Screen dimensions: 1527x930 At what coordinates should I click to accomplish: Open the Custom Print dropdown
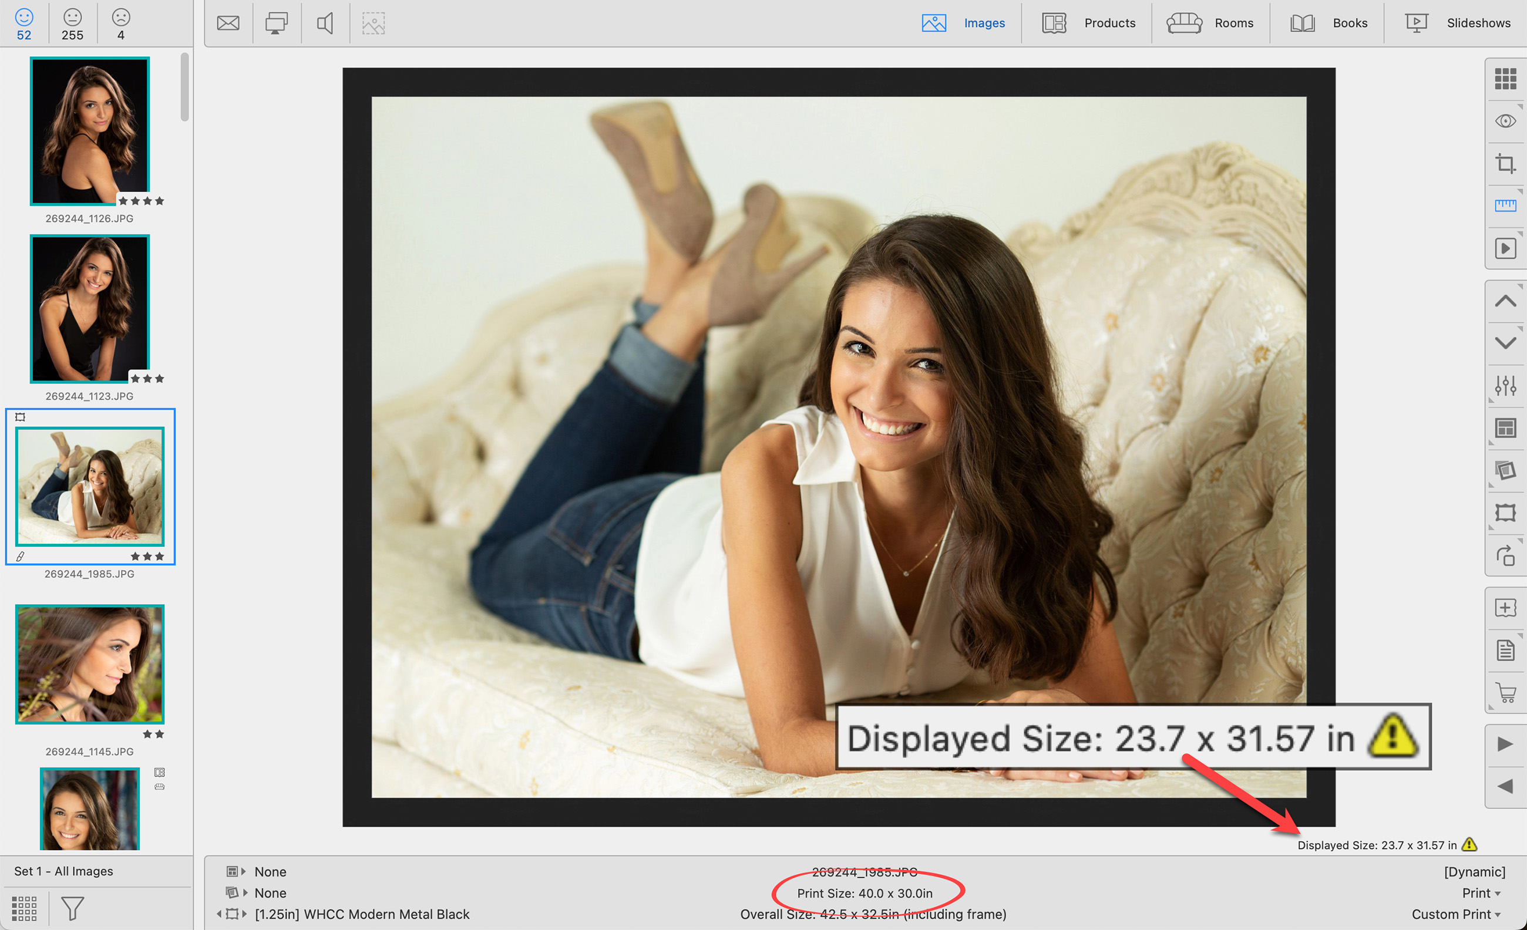(1455, 914)
